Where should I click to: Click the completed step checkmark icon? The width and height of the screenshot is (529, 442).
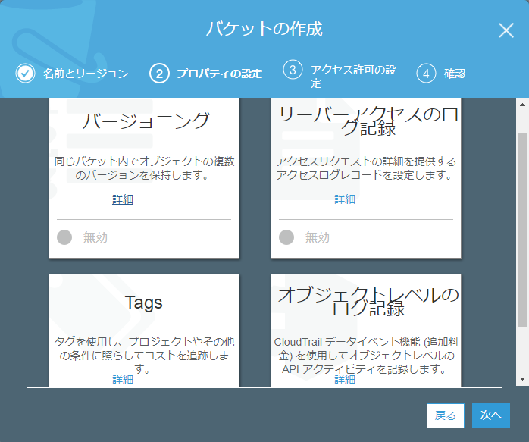(25, 74)
